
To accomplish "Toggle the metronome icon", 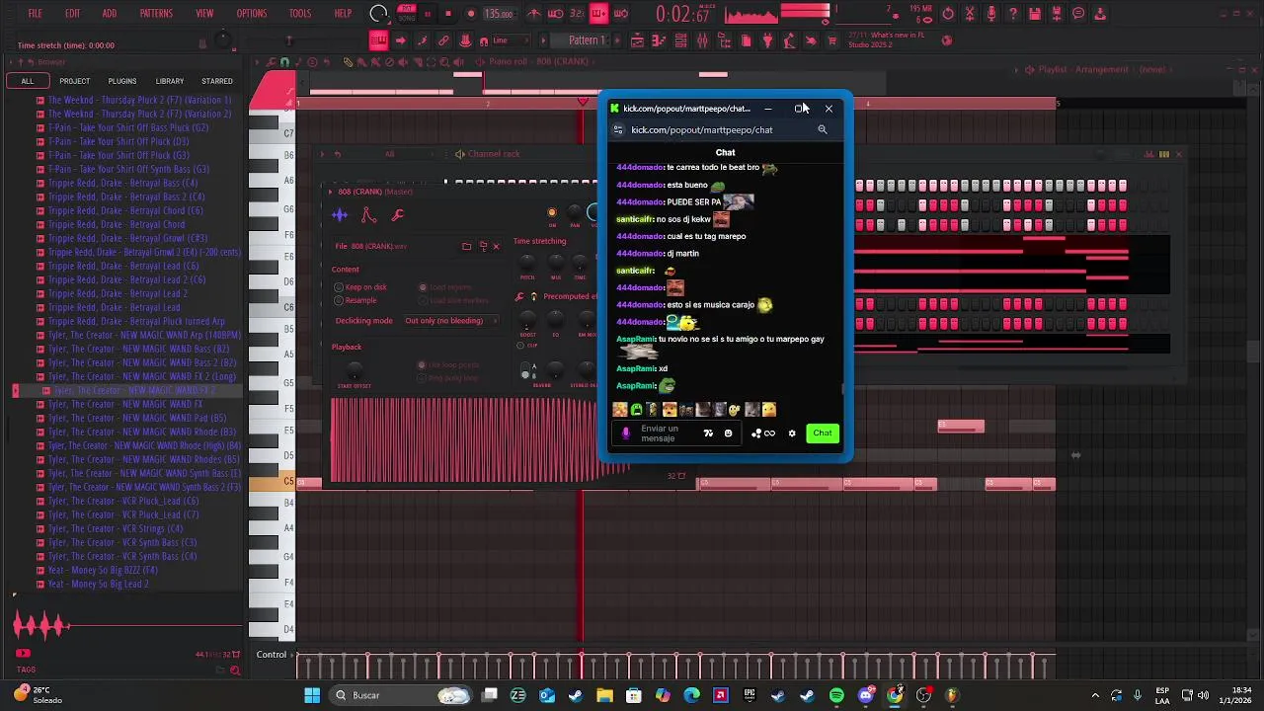I will pyautogui.click(x=534, y=14).
